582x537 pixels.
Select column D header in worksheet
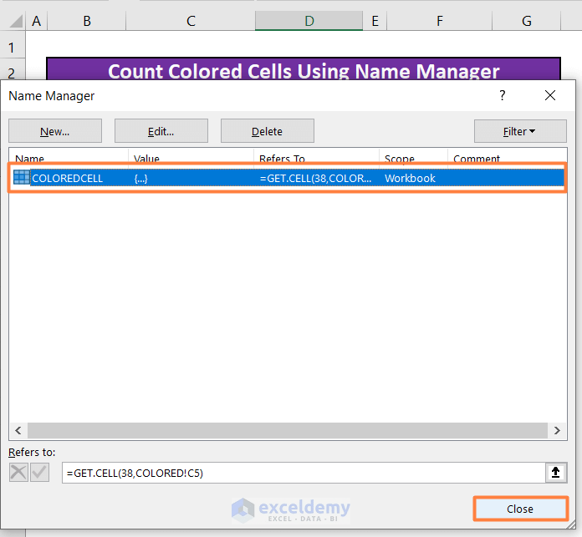[309, 21]
